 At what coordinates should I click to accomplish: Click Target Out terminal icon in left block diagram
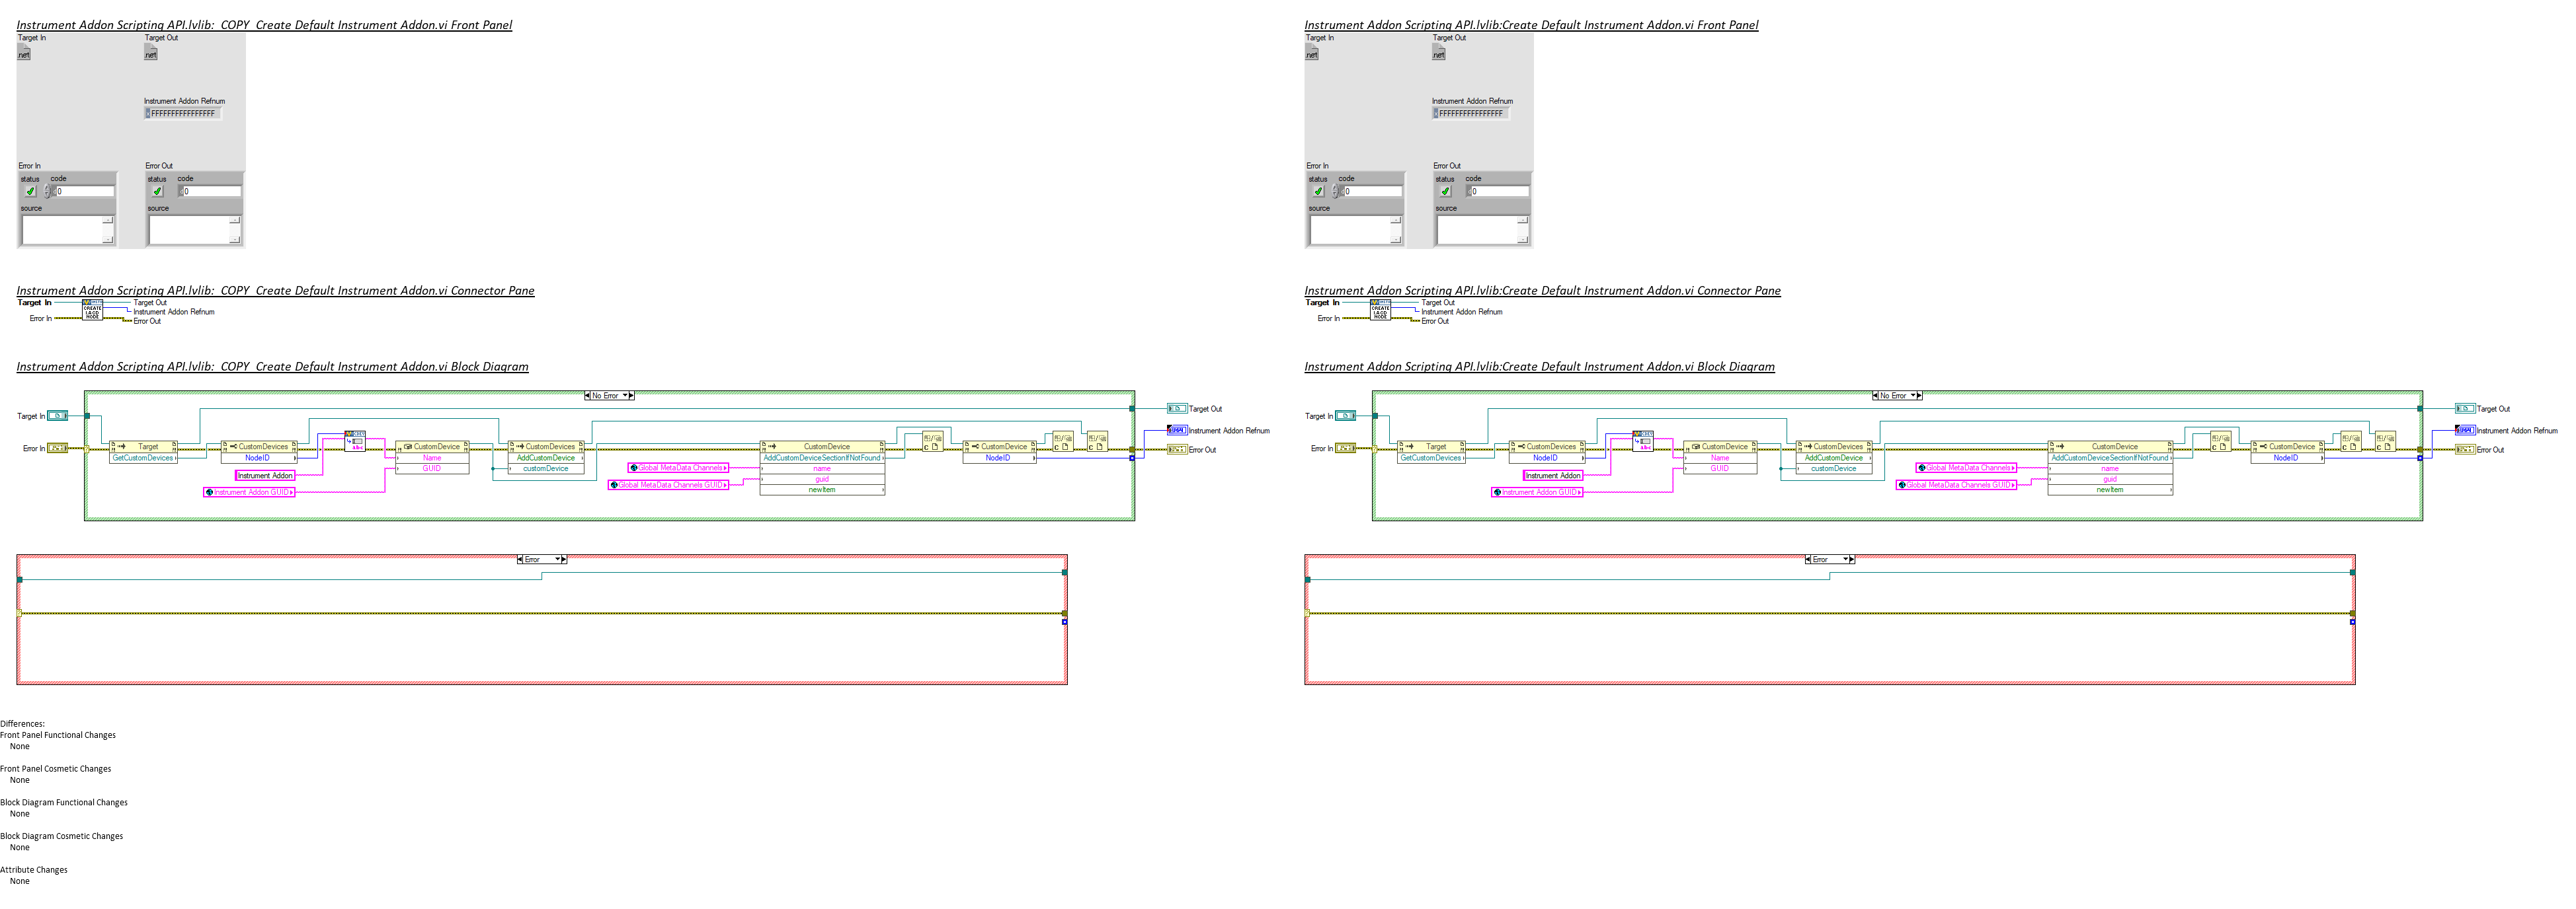coord(1177,408)
